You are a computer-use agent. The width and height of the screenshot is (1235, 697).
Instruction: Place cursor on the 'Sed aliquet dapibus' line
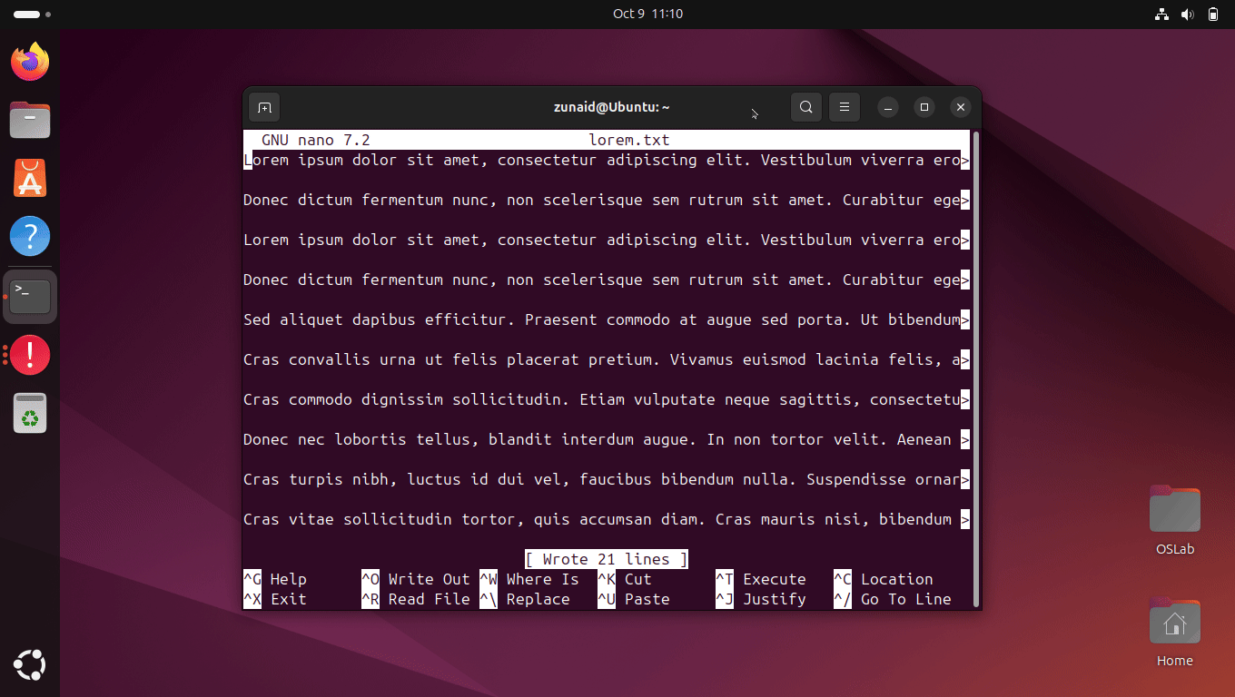pos(454,319)
